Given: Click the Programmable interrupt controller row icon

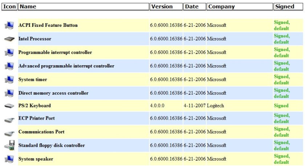Looking at the screenshot, I should pyautogui.click(x=9, y=53).
